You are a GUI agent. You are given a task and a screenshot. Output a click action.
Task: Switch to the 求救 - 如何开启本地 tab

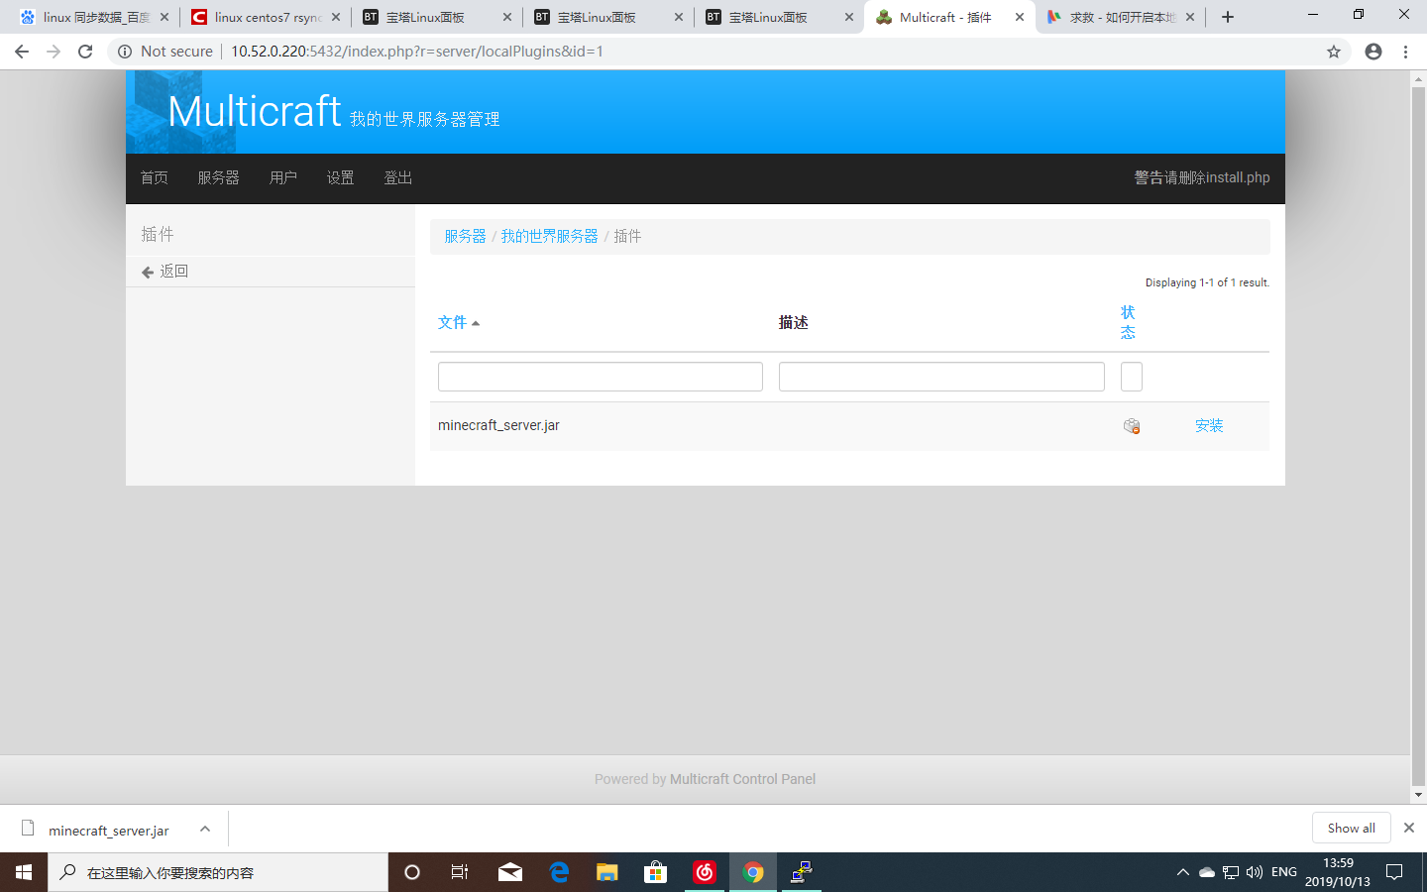(1122, 17)
